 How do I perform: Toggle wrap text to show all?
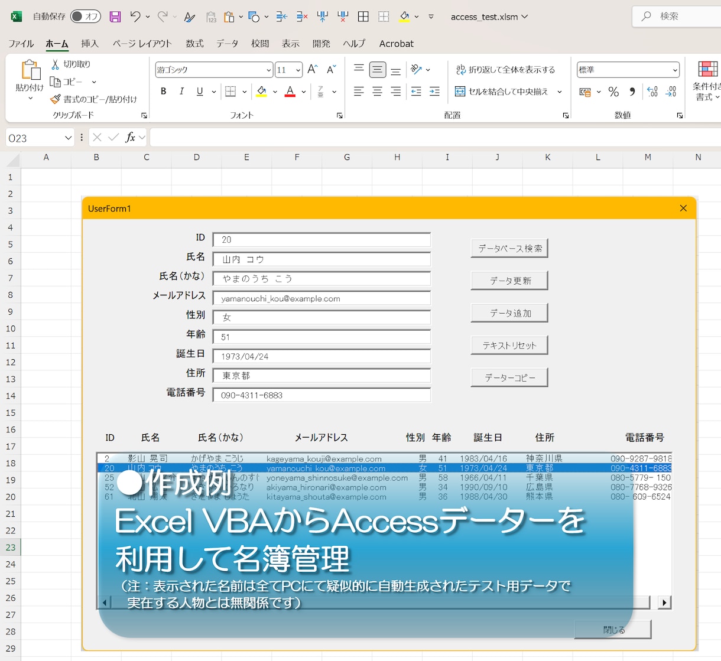click(505, 70)
